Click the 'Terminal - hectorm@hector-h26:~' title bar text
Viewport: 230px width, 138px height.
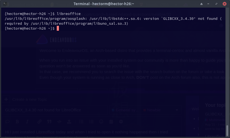tap(104, 4)
